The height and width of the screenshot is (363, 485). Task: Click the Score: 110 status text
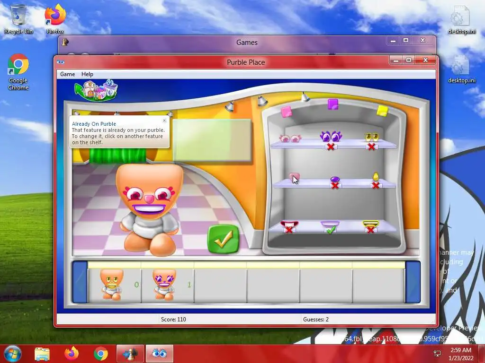[173, 319]
